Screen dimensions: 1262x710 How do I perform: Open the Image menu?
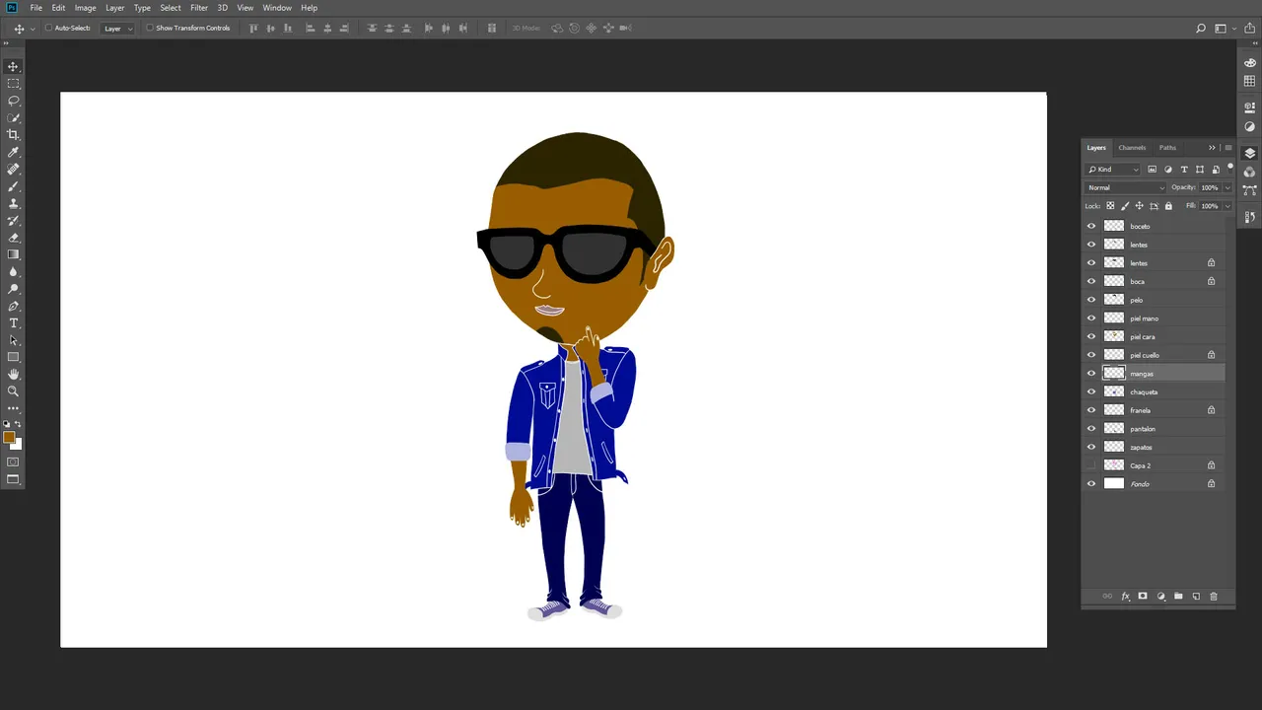coord(86,8)
